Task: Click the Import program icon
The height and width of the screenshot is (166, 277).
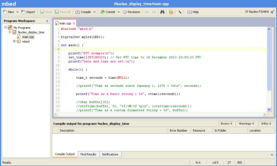Action: click(23, 12)
